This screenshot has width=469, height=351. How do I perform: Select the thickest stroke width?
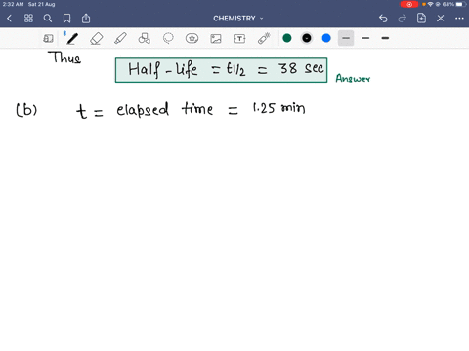pyautogui.click(x=385, y=38)
